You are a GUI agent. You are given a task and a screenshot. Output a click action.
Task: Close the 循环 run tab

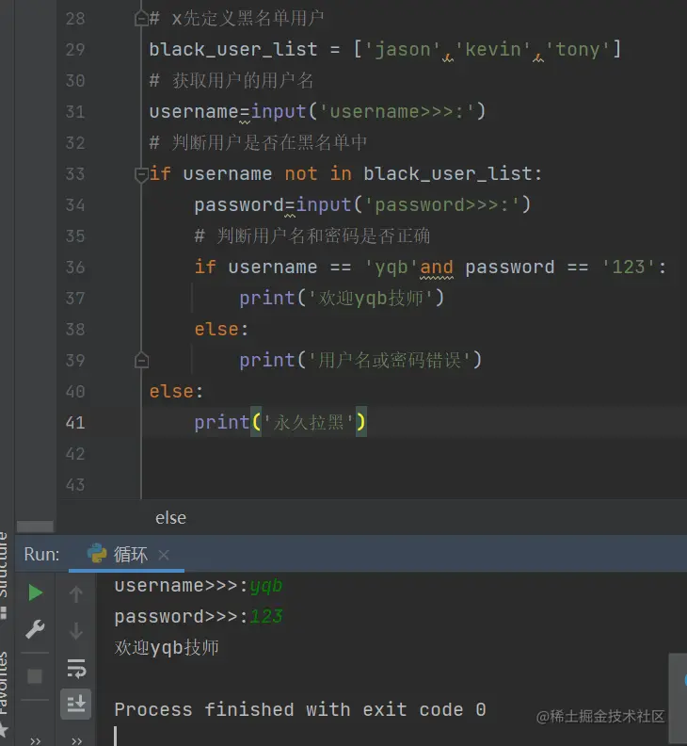(x=164, y=555)
